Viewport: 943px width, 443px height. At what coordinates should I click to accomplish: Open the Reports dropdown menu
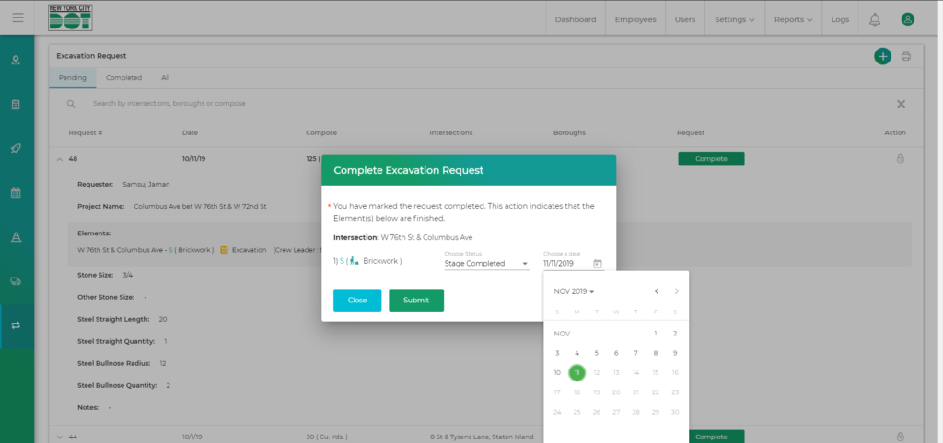point(793,19)
